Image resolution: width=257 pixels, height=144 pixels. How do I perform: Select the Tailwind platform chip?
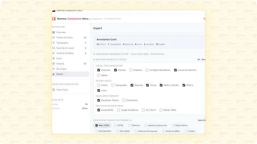coord(134,125)
